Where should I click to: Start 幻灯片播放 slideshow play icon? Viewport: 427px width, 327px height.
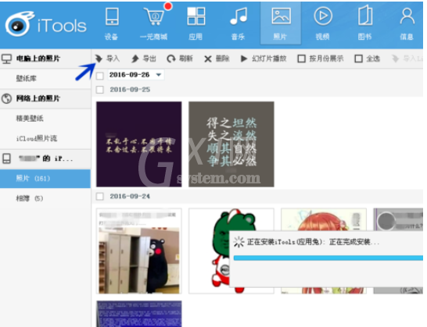pyautogui.click(x=244, y=59)
